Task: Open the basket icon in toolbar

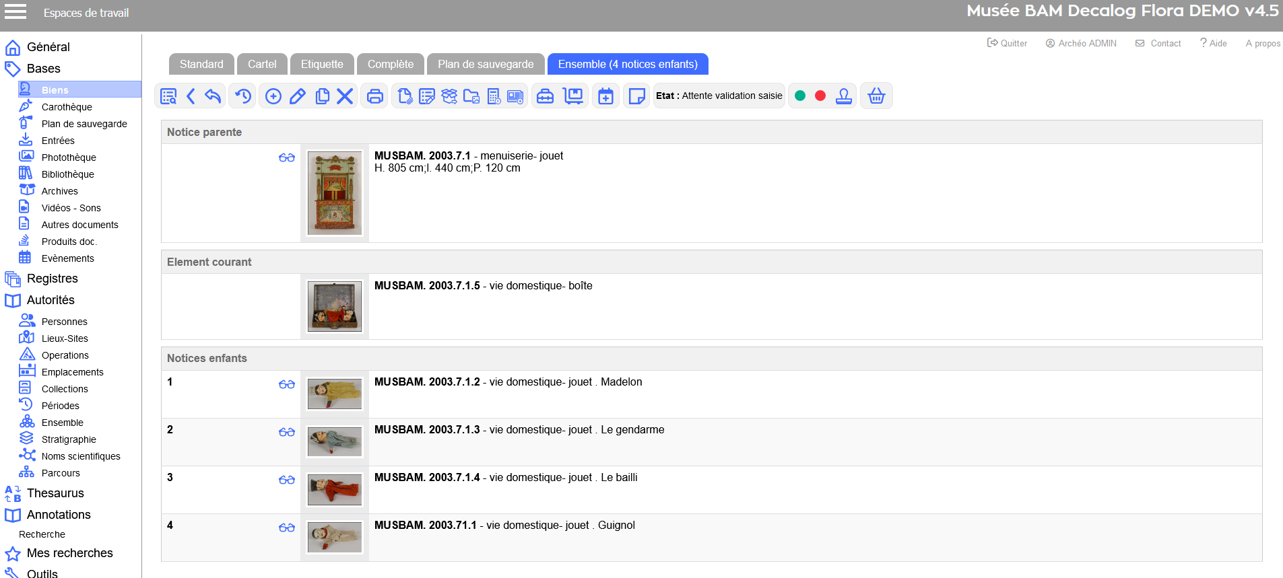Action: click(x=876, y=96)
